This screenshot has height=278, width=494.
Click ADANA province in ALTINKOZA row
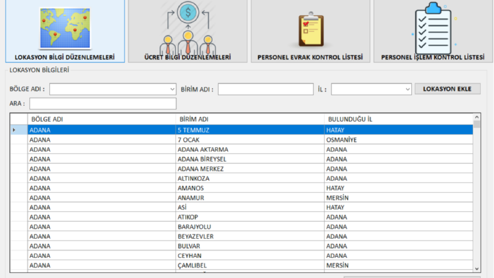click(x=399, y=178)
